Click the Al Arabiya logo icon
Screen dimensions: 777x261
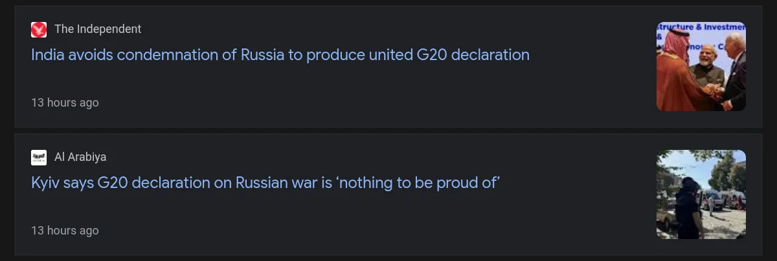[x=39, y=157]
